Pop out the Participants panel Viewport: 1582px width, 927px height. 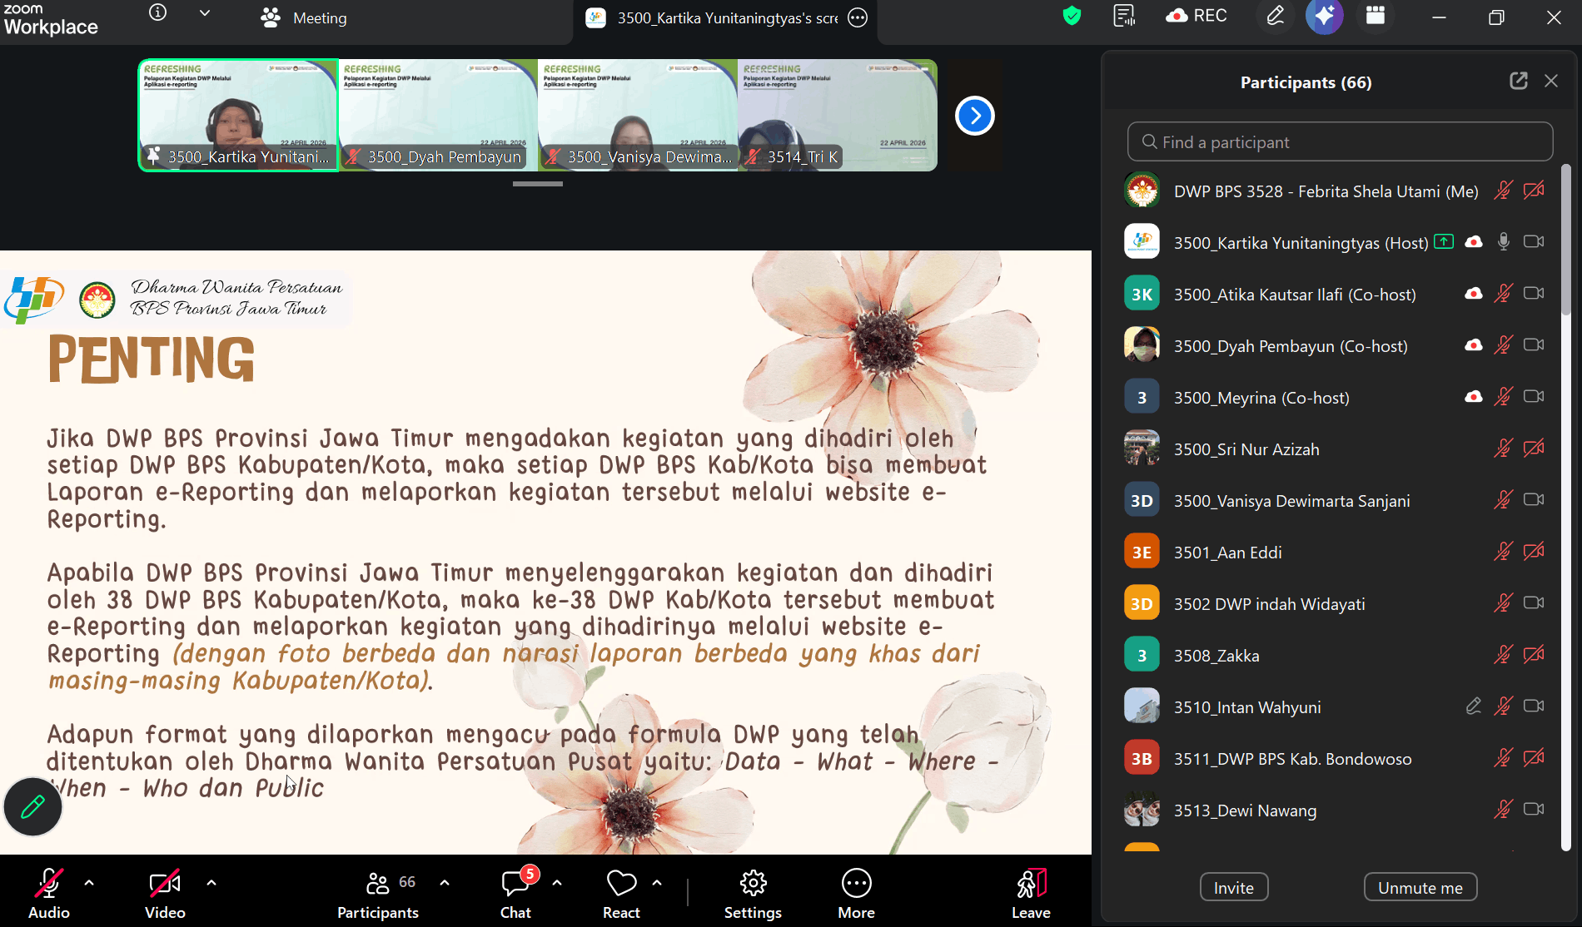[x=1519, y=81]
